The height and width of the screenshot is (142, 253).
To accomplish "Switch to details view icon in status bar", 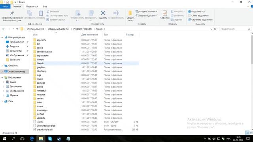I will tap(247, 133).
